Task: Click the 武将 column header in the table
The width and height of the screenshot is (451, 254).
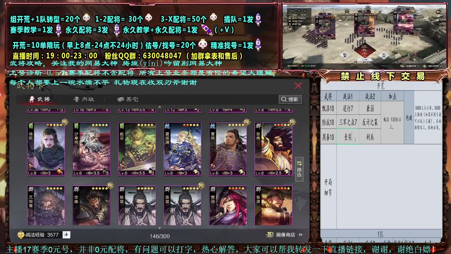Action: coord(328,96)
